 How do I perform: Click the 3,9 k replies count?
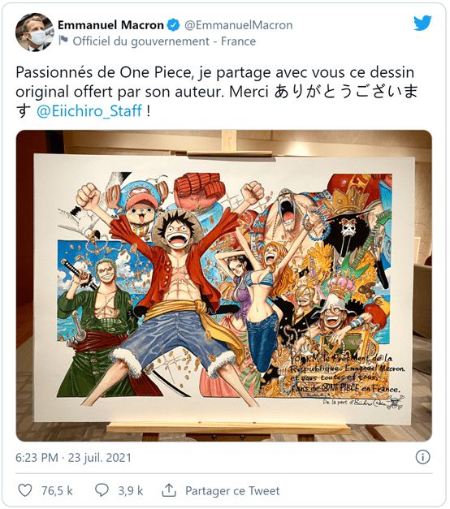click(131, 490)
